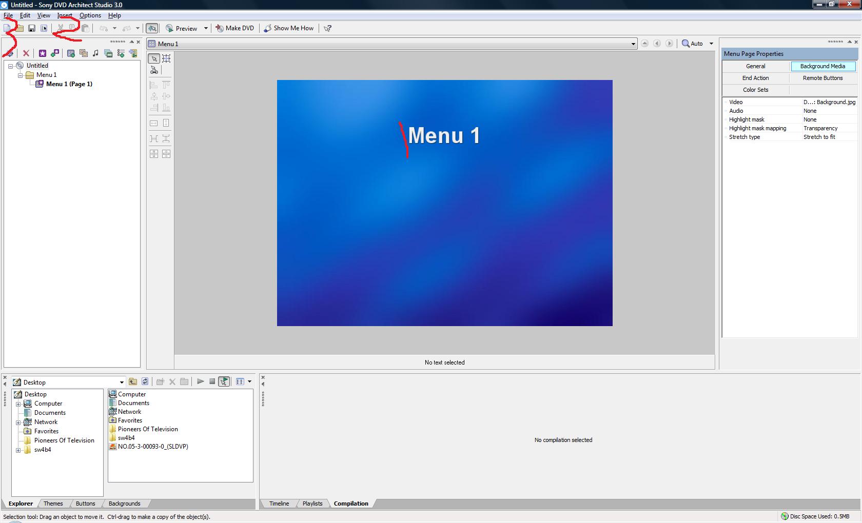
Task: Click the last insert icon in project overview toolbar
Action: [x=133, y=53]
